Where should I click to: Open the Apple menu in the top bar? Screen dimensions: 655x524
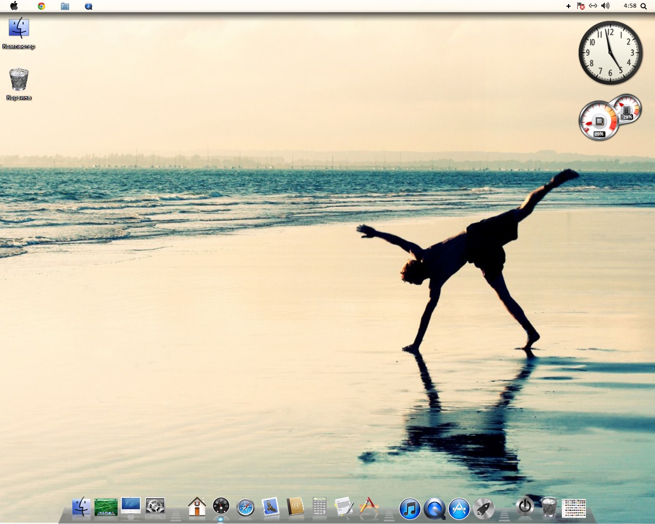click(x=14, y=6)
